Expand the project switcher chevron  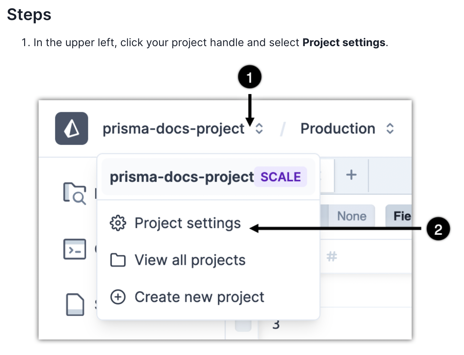point(259,129)
